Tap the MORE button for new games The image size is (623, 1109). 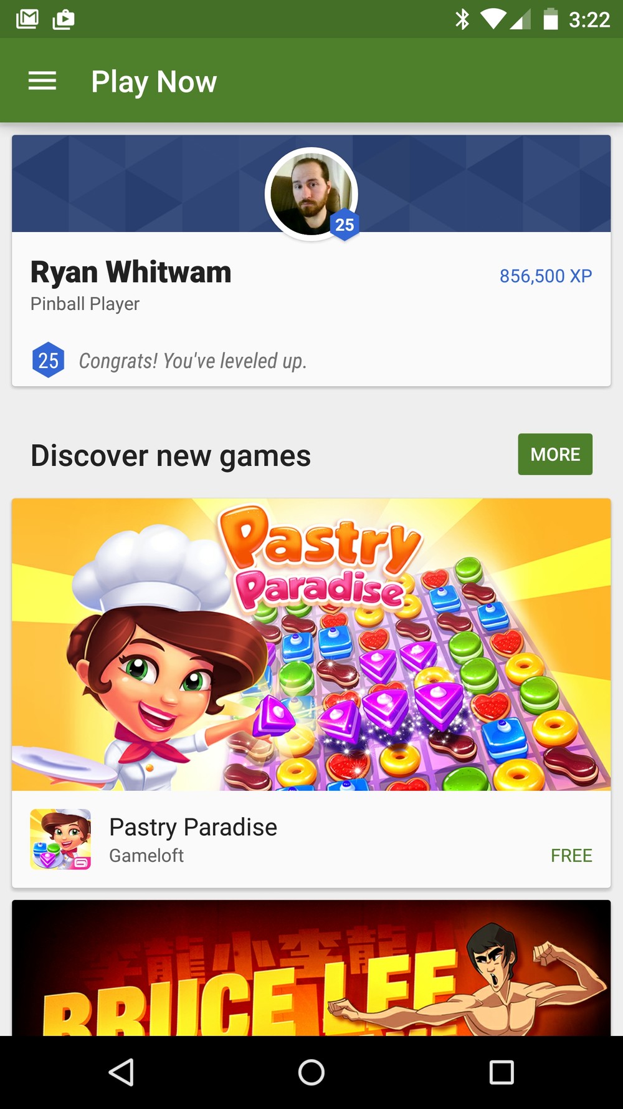click(x=555, y=454)
